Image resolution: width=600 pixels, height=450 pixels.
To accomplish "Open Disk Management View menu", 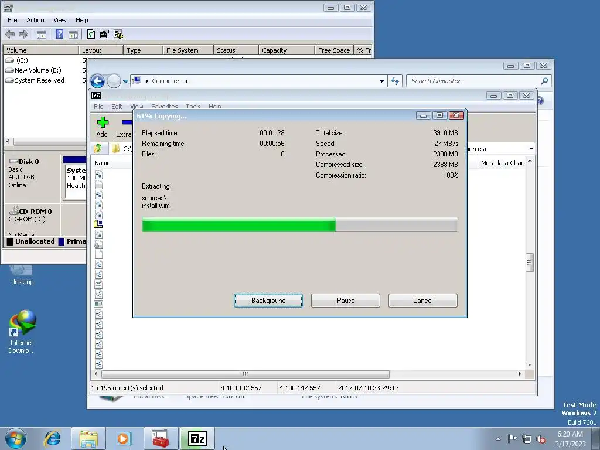I will click(x=60, y=20).
